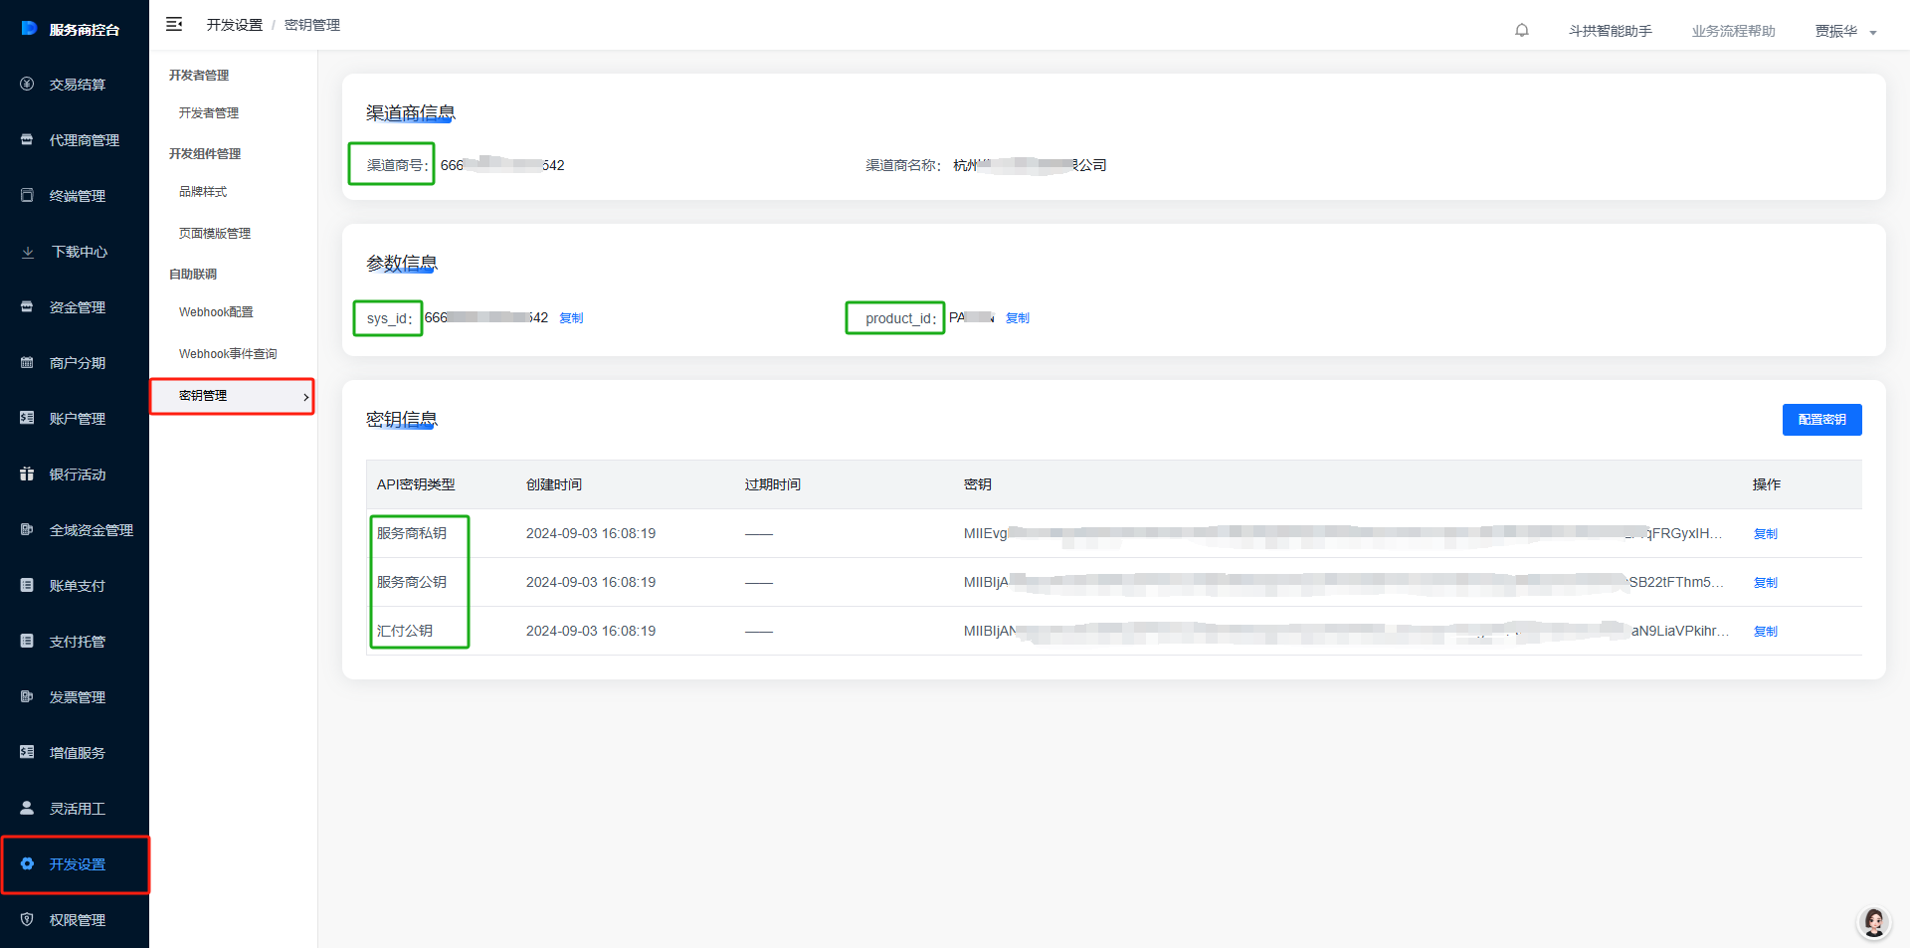Click the notification bell icon
The image size is (1910, 948).
click(x=1521, y=30)
